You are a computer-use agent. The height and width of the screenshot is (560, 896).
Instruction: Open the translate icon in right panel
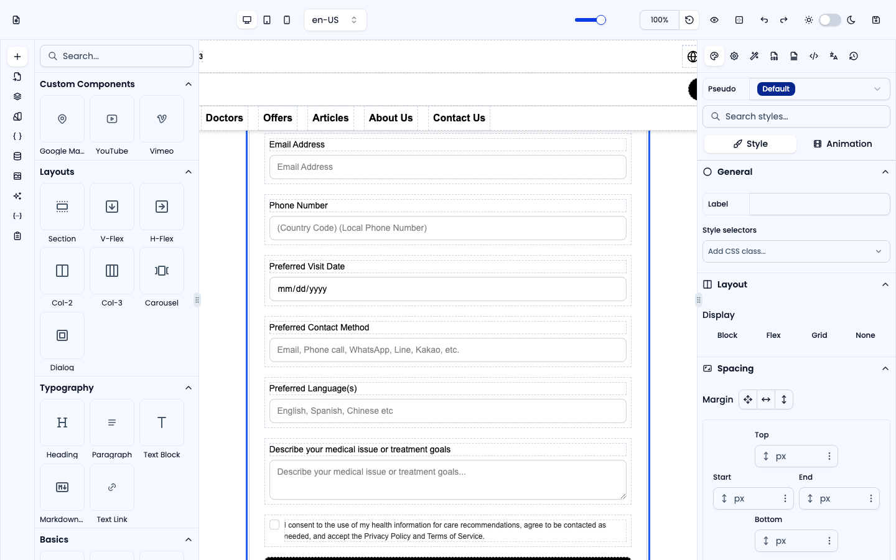pyautogui.click(x=834, y=56)
